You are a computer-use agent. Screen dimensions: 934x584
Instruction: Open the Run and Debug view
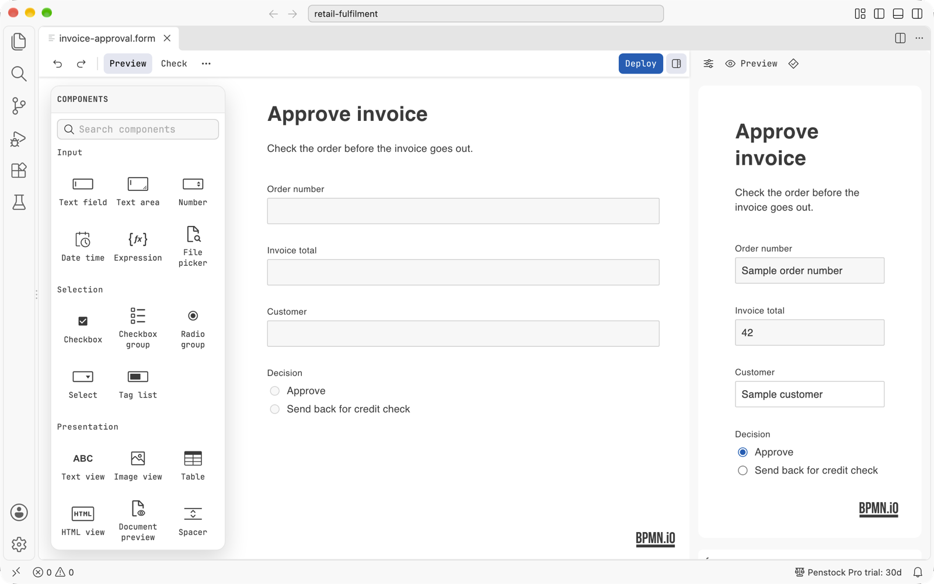coord(19,138)
